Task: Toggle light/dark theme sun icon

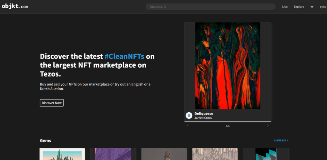Action: 312,7
